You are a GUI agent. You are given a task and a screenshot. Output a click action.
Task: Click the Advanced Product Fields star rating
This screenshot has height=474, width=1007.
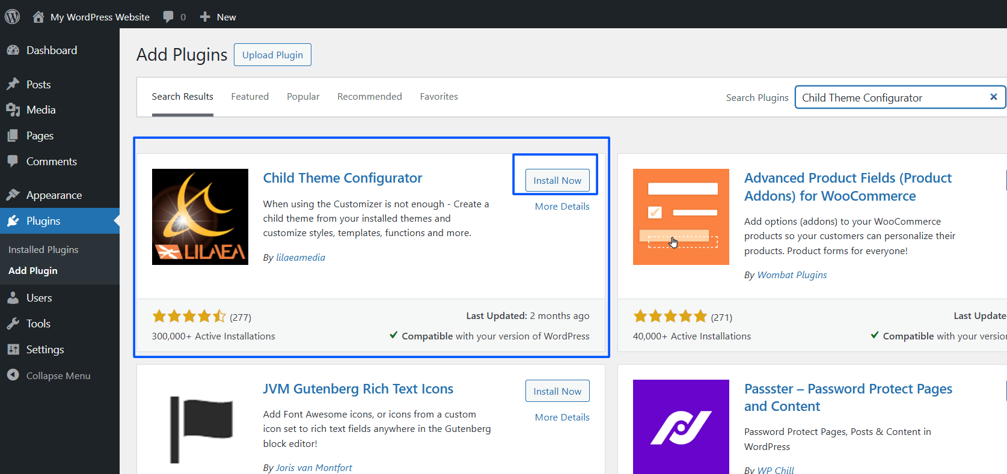tap(670, 317)
